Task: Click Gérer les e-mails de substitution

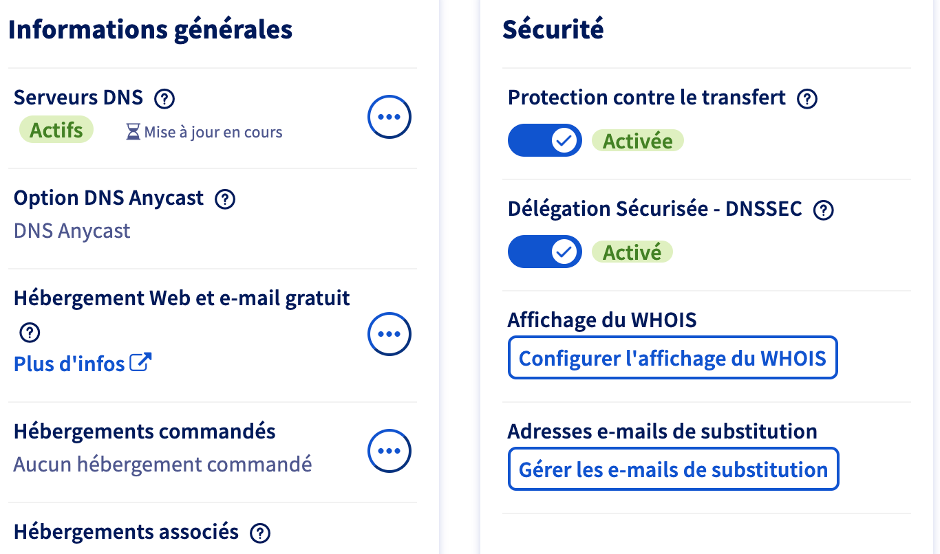Action: (673, 469)
